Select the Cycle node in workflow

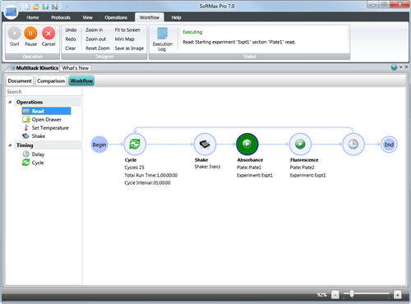point(135,144)
